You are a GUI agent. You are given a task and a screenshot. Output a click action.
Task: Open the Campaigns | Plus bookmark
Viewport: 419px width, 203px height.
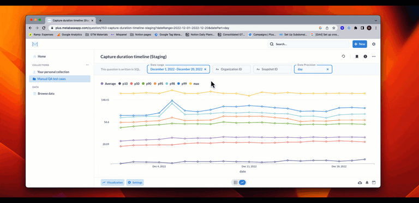click(x=262, y=35)
